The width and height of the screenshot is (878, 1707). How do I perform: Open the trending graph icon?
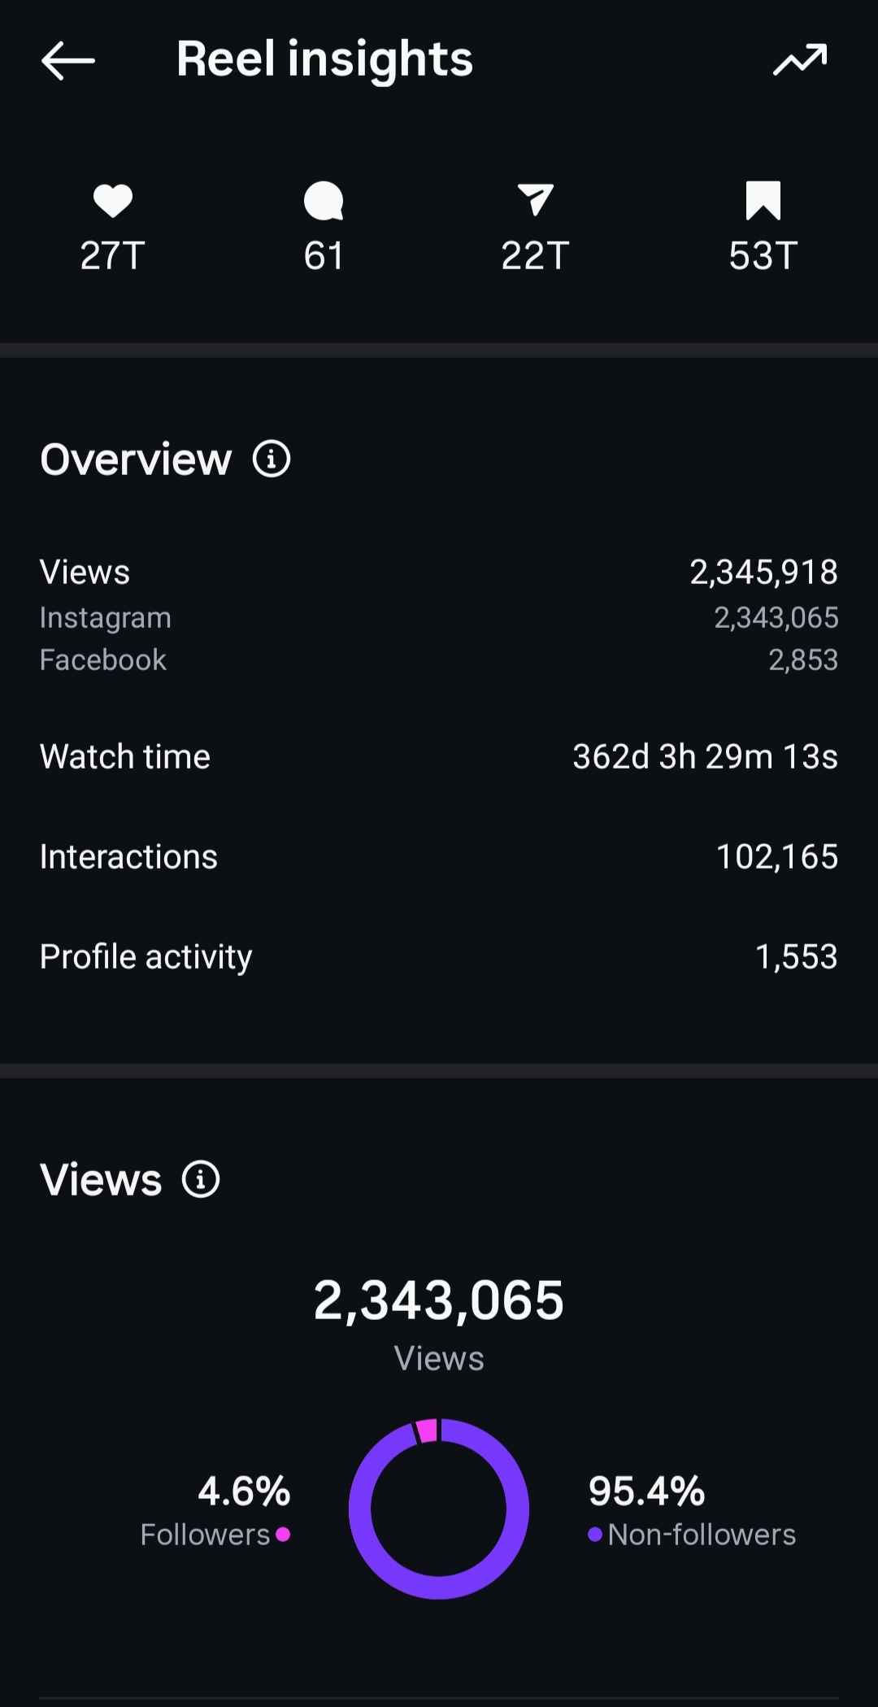click(x=800, y=60)
